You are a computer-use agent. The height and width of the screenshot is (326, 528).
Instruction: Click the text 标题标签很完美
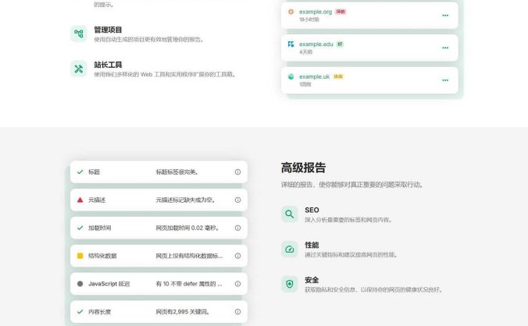tap(177, 172)
